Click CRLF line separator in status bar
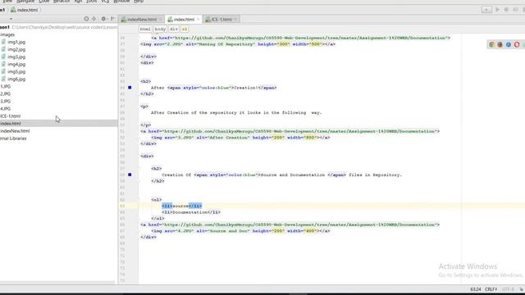Screen dimensions: 525x295 [x=491, y=289]
